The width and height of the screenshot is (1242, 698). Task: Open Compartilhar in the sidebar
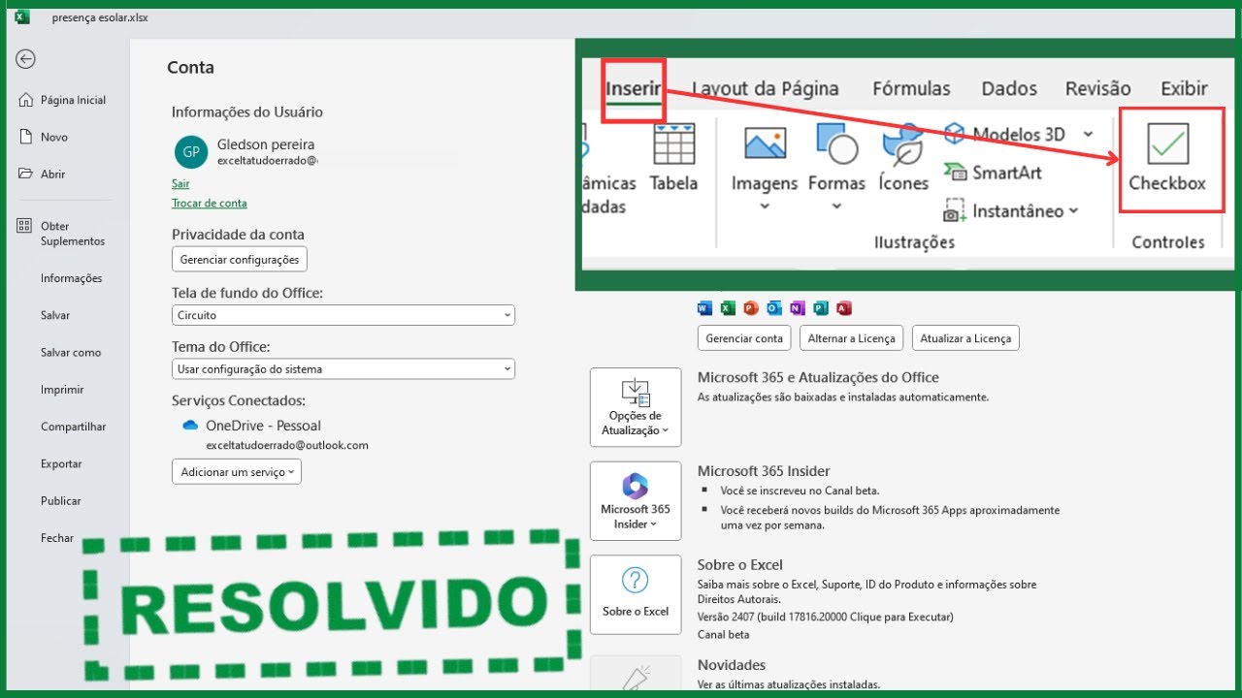[x=74, y=427]
